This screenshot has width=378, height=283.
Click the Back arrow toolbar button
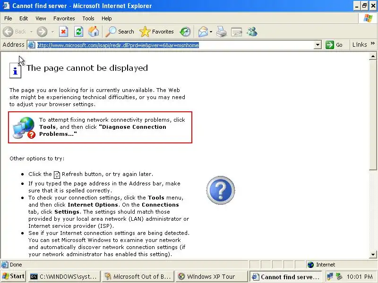8,32
